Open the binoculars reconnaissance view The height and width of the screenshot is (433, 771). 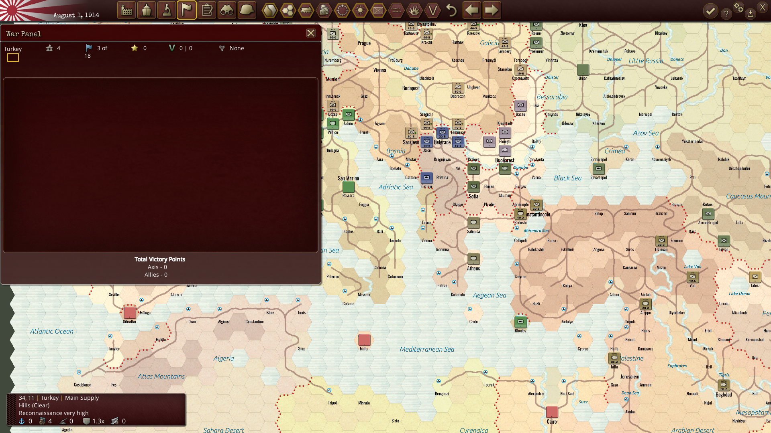227,10
